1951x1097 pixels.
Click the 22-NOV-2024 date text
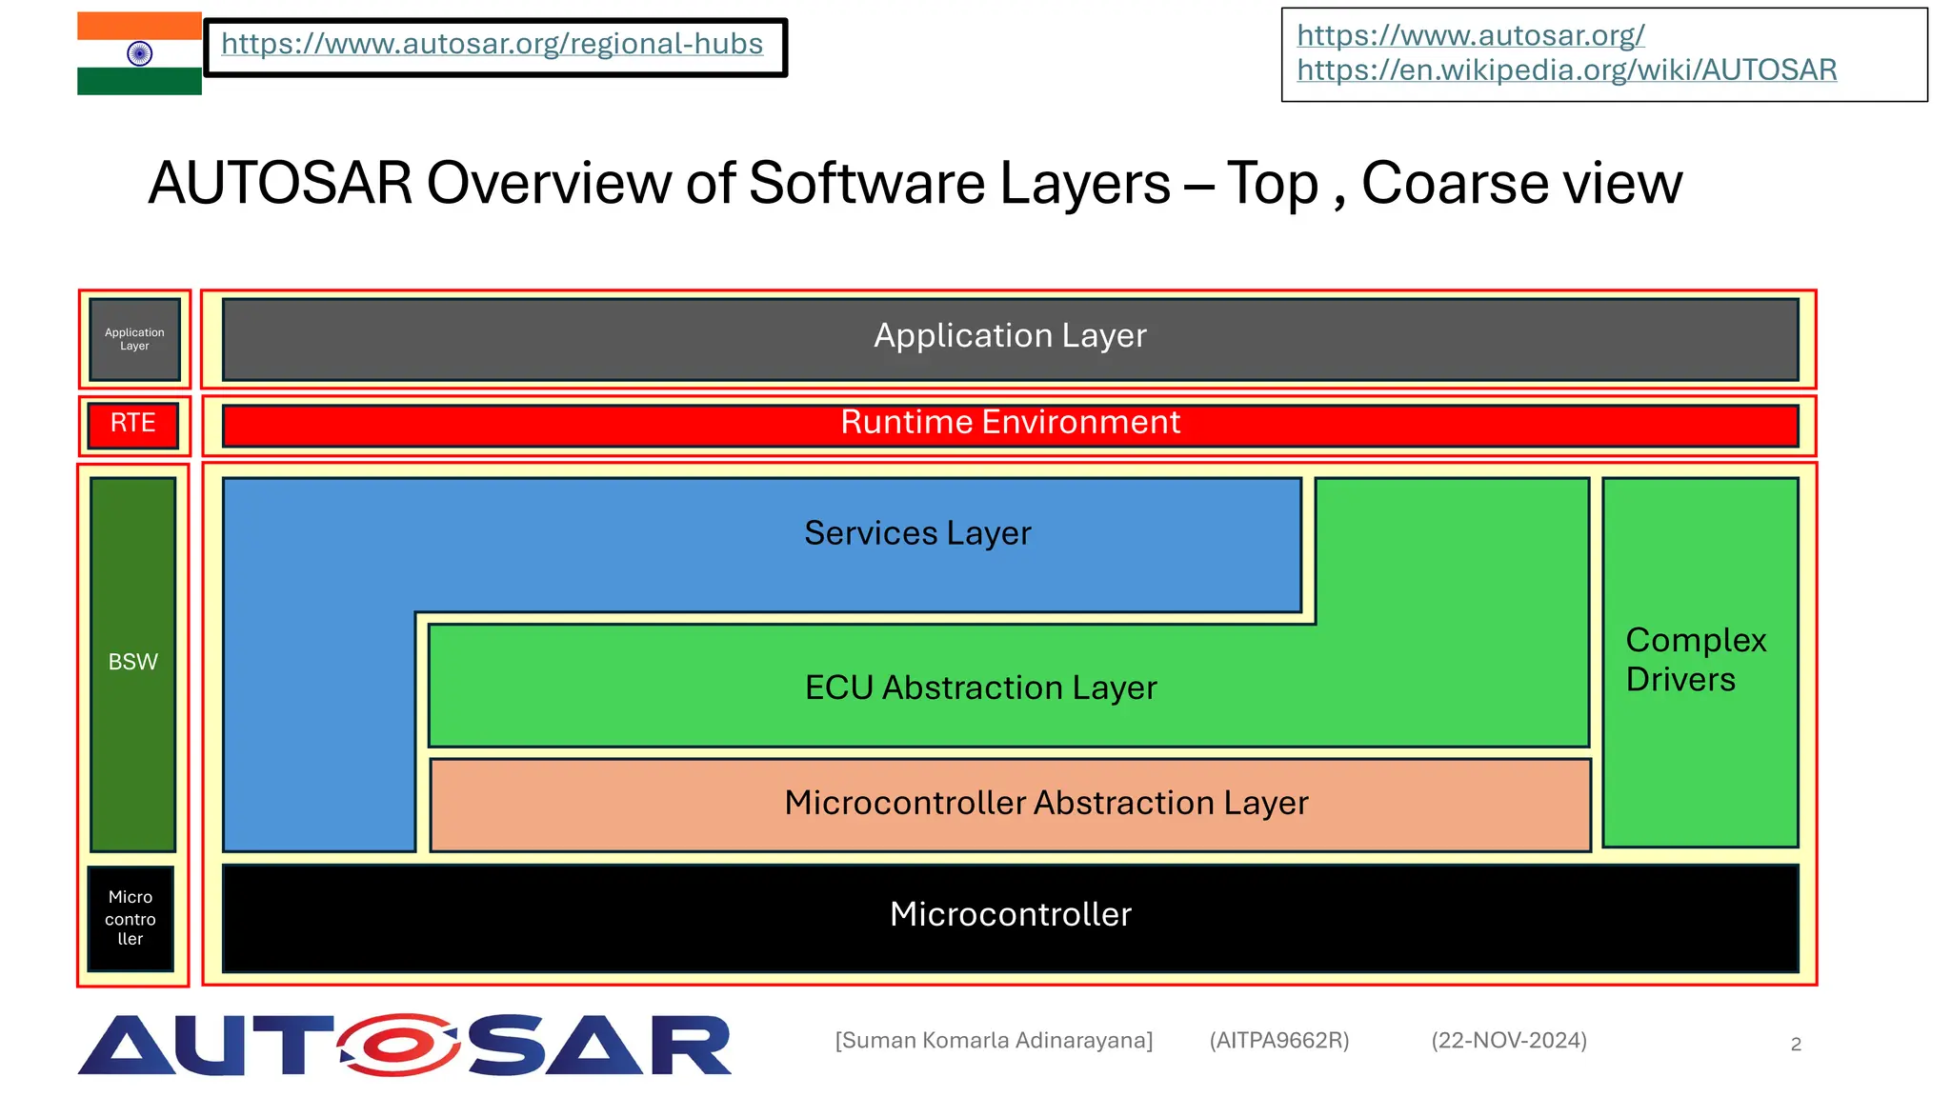coord(1509,1041)
